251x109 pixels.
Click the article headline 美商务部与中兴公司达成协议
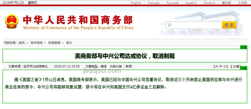[125, 56]
